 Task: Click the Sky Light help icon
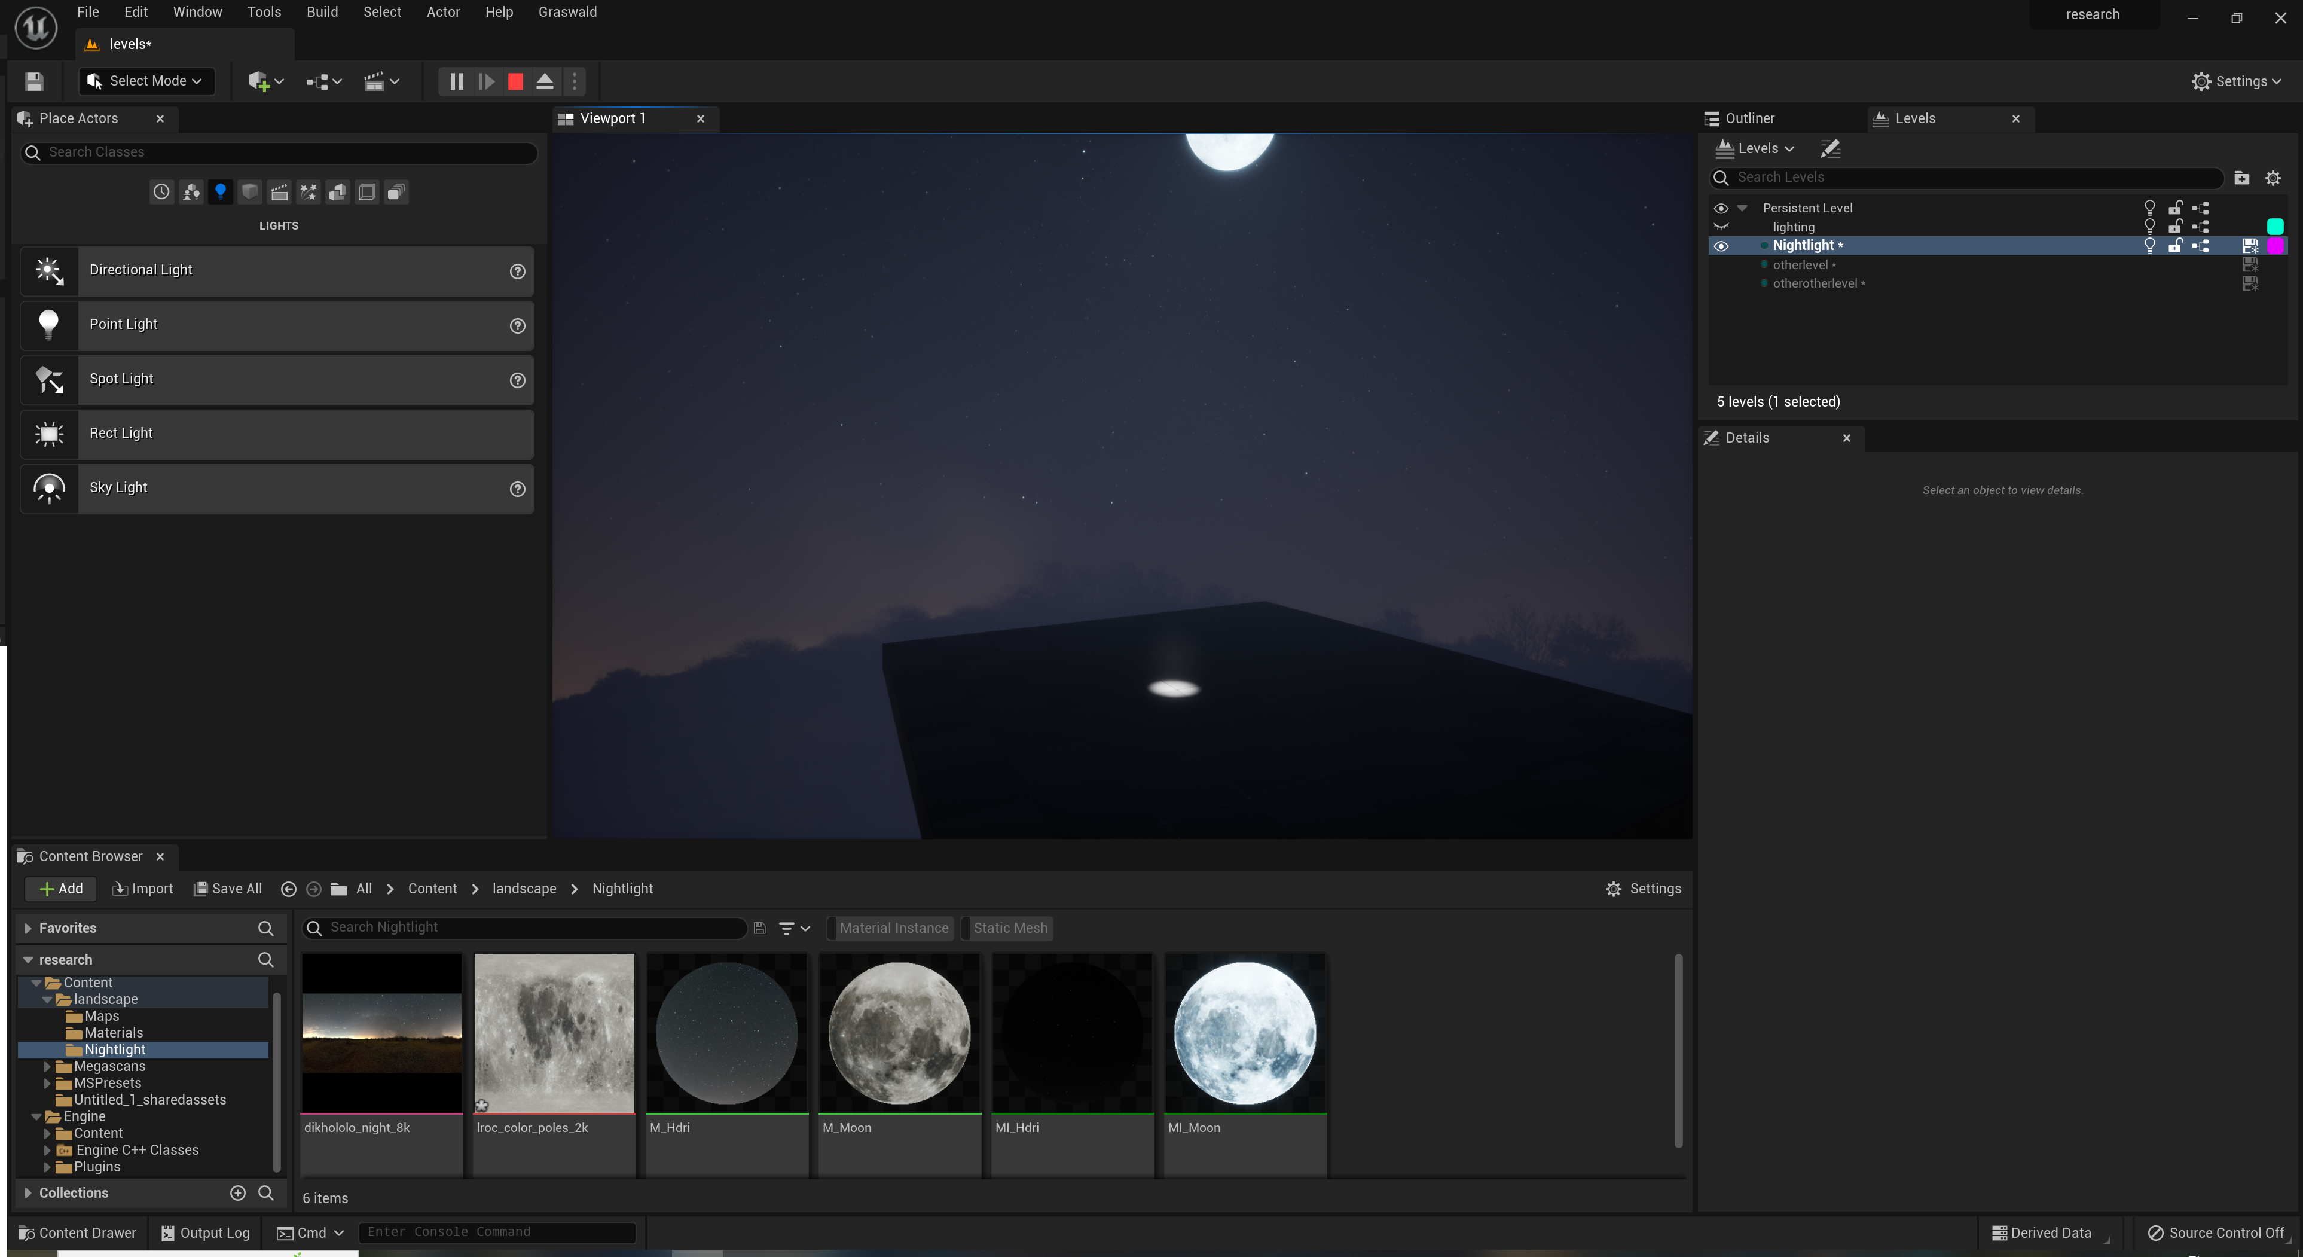[517, 489]
